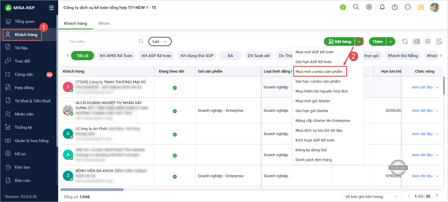448x202 pixels.
Task: Click the green lightbulb icon in header
Action: point(343,7)
